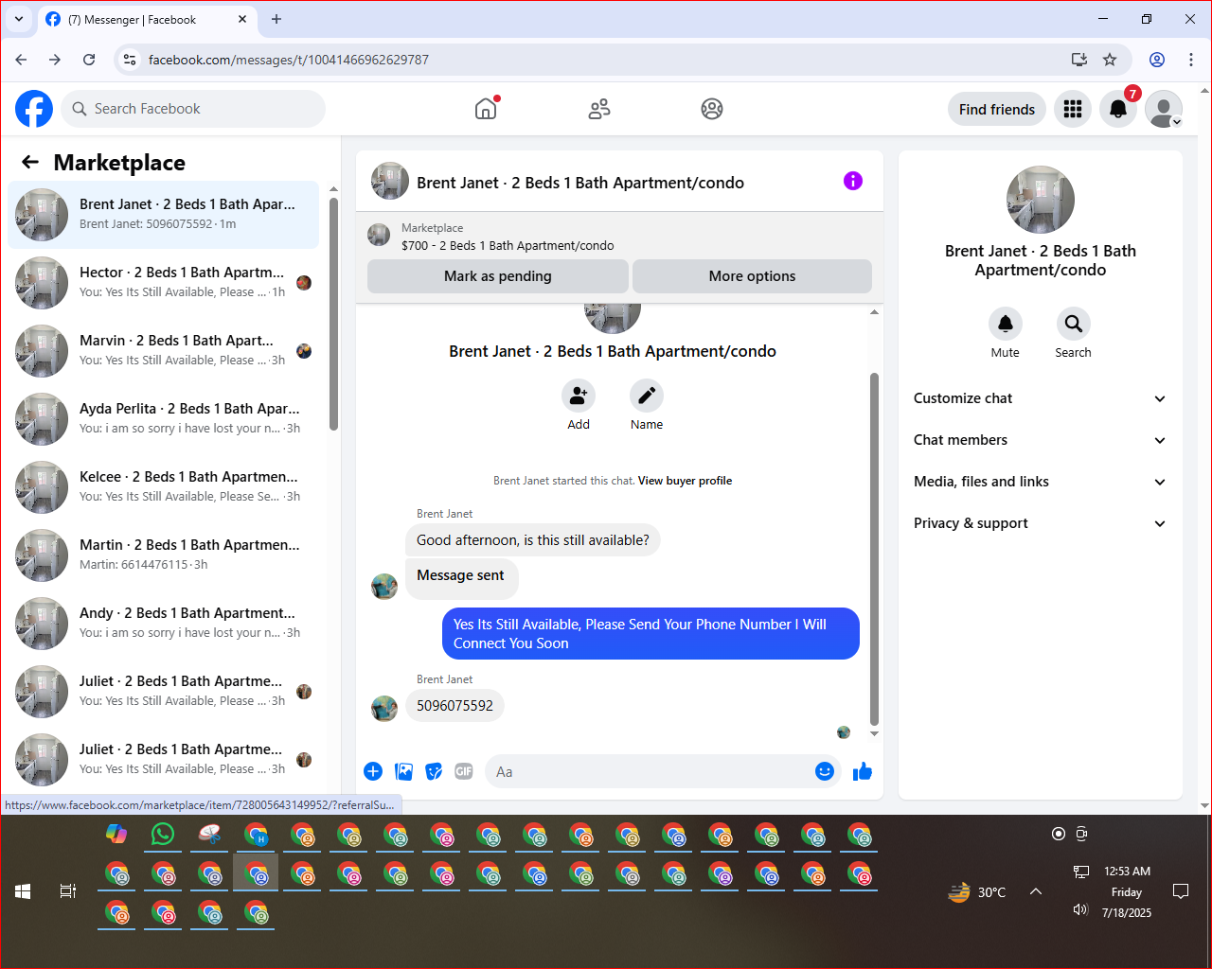Open notifications bell with 7 badge
The height and width of the screenshot is (969, 1212).
[x=1118, y=109]
